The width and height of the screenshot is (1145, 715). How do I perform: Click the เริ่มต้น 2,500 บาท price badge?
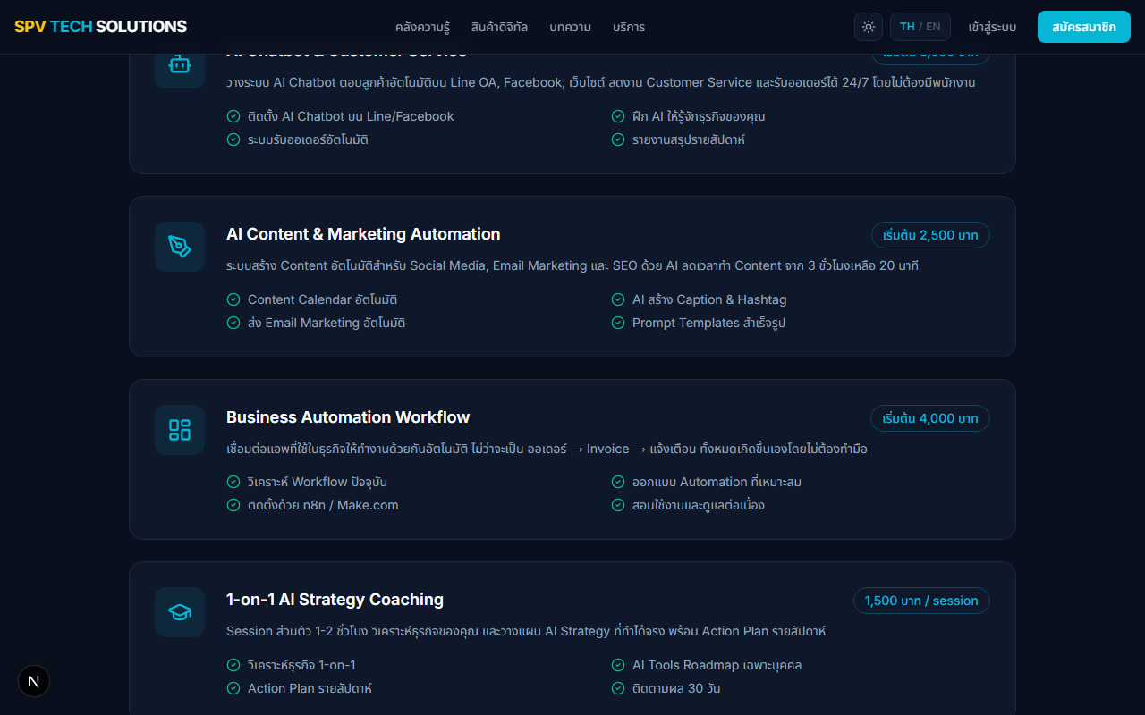(x=930, y=235)
